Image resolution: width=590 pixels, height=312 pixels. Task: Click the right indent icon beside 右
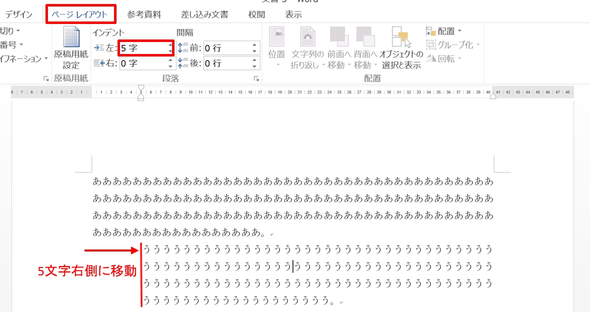(x=99, y=63)
